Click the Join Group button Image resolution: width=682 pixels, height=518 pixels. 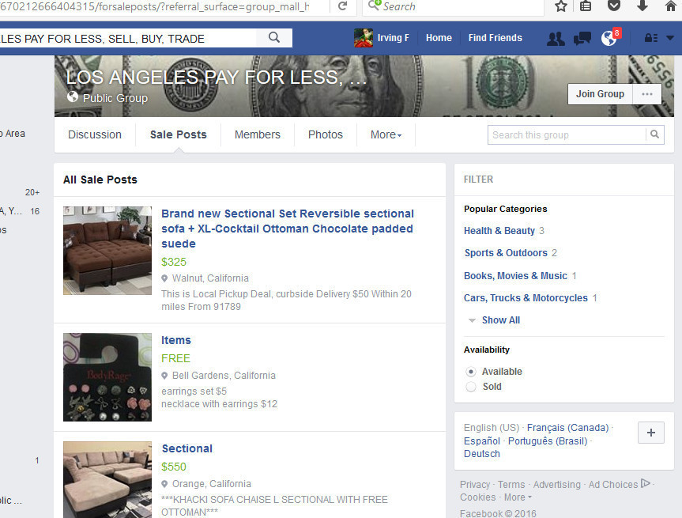tap(600, 94)
